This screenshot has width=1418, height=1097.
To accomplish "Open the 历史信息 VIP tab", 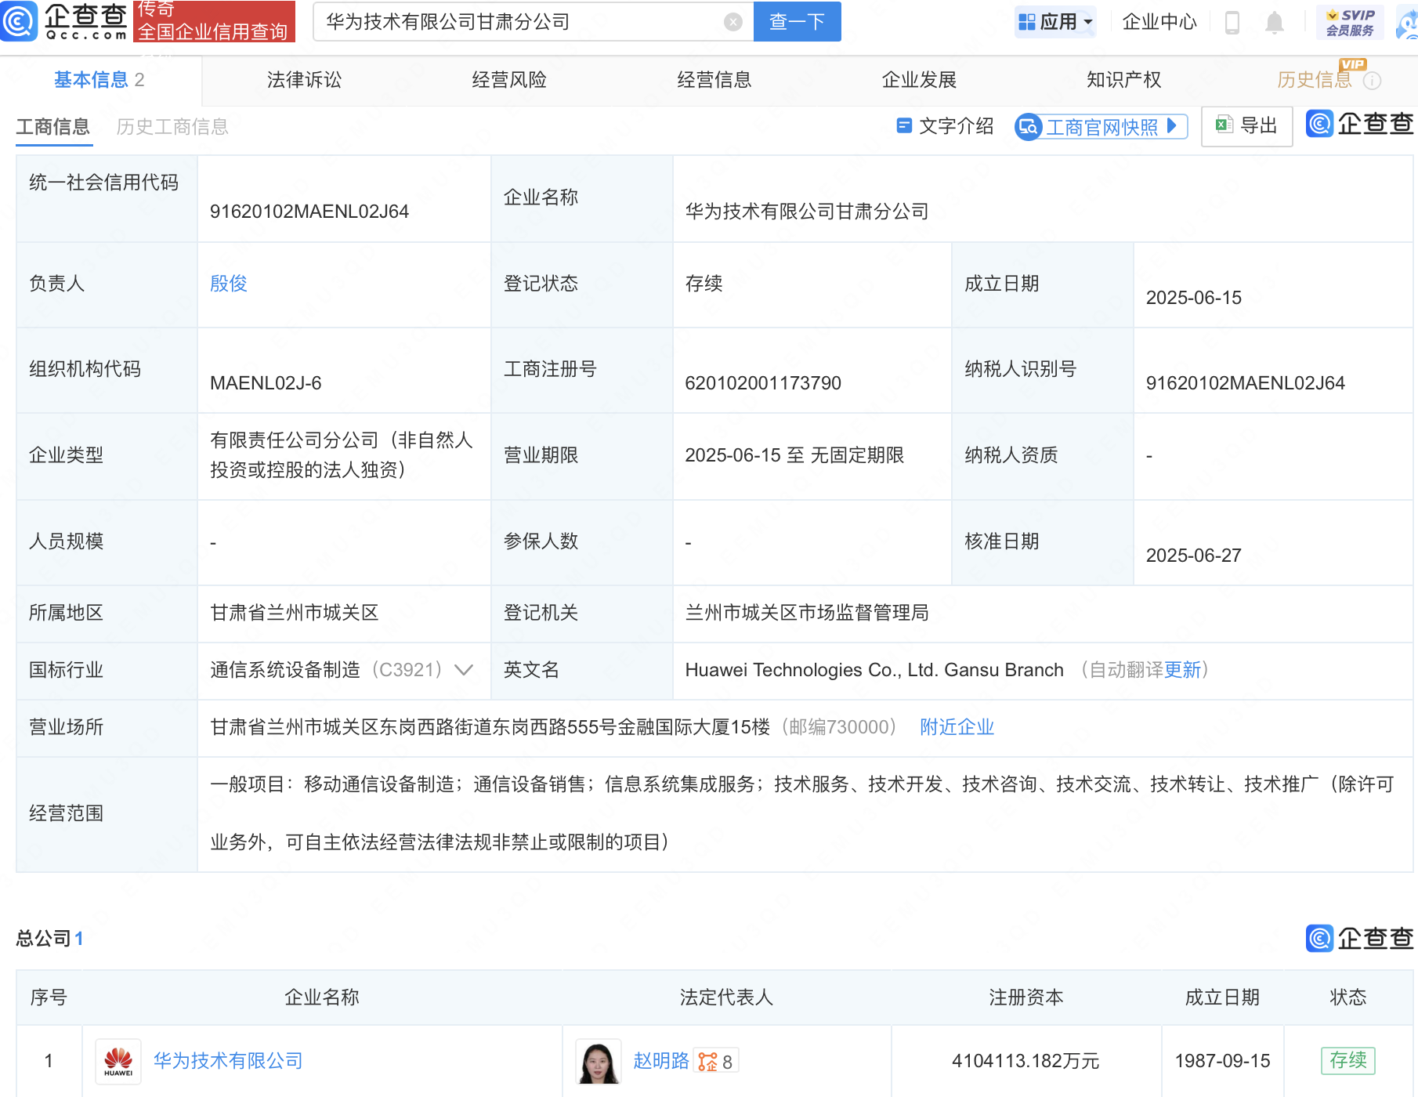I will (1315, 80).
